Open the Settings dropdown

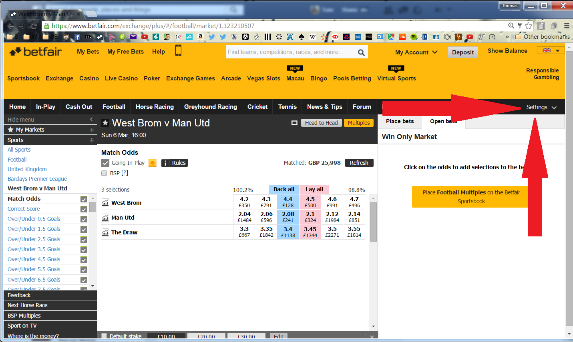pyautogui.click(x=541, y=107)
